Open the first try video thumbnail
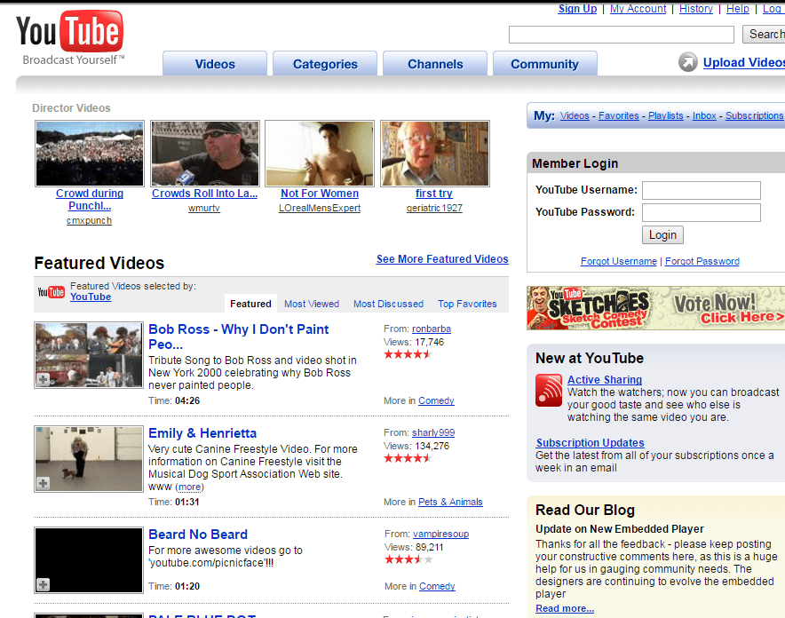The height and width of the screenshot is (618, 785). point(434,154)
